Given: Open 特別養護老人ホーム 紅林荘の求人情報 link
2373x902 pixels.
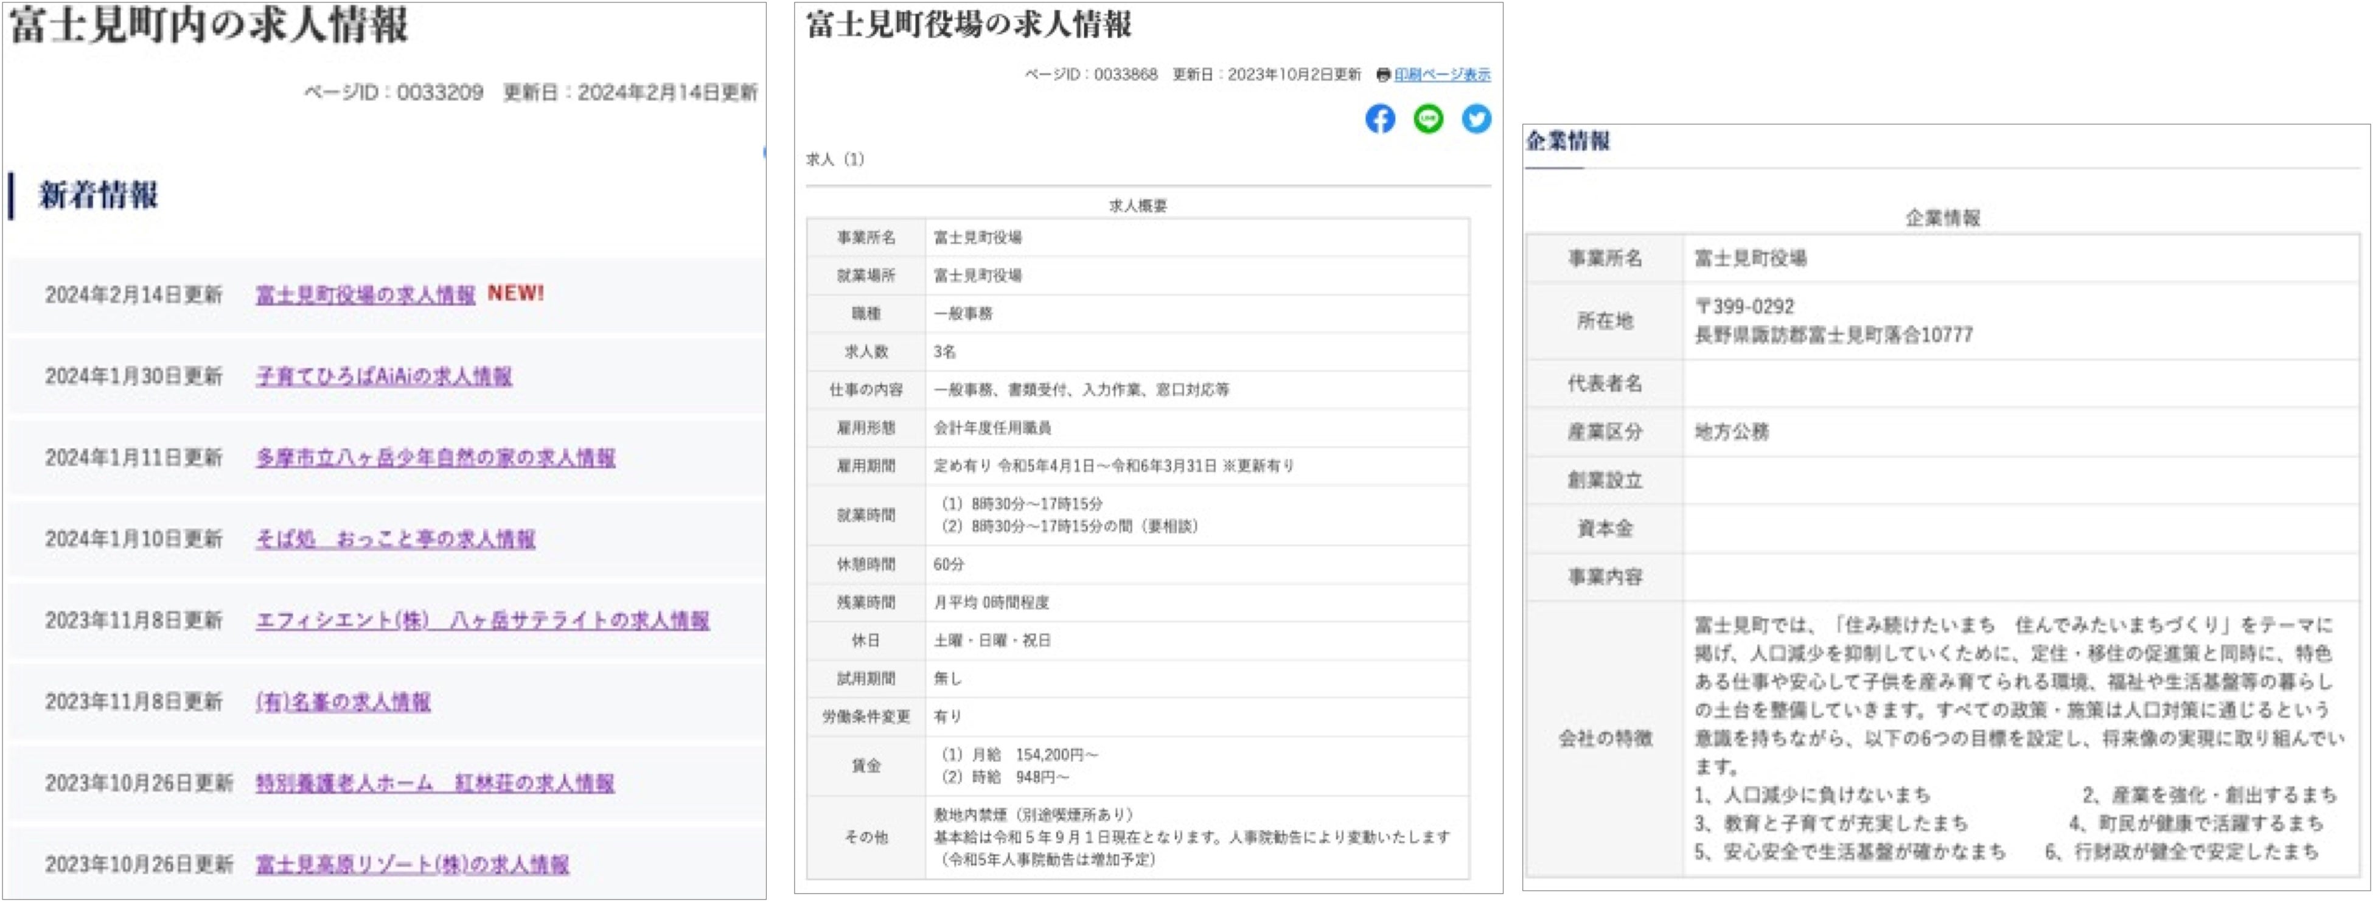Looking at the screenshot, I should pyautogui.click(x=435, y=783).
